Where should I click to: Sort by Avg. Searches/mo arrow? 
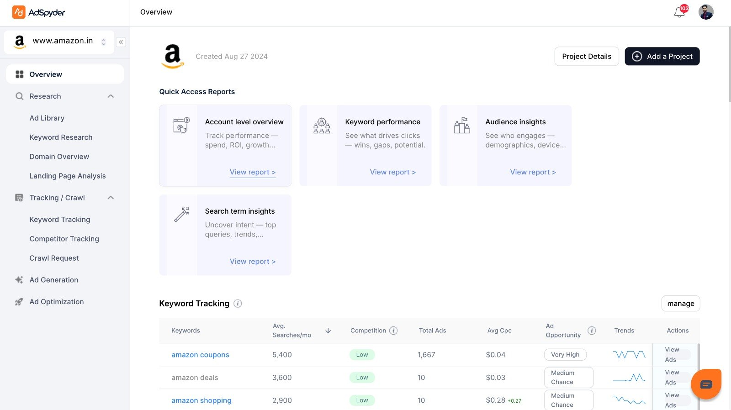pyautogui.click(x=328, y=331)
